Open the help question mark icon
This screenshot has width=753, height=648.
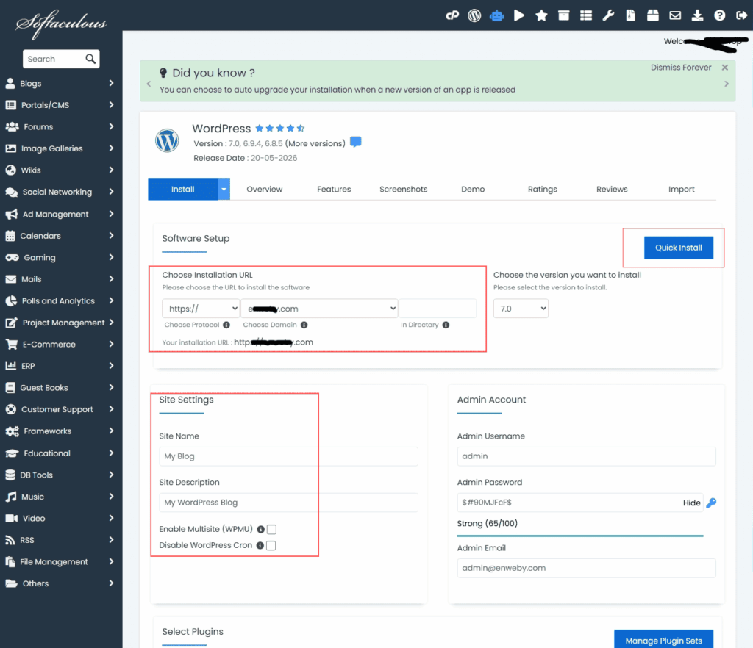719,16
